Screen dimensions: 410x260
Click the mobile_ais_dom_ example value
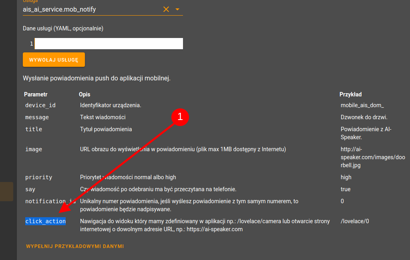[x=362, y=105]
